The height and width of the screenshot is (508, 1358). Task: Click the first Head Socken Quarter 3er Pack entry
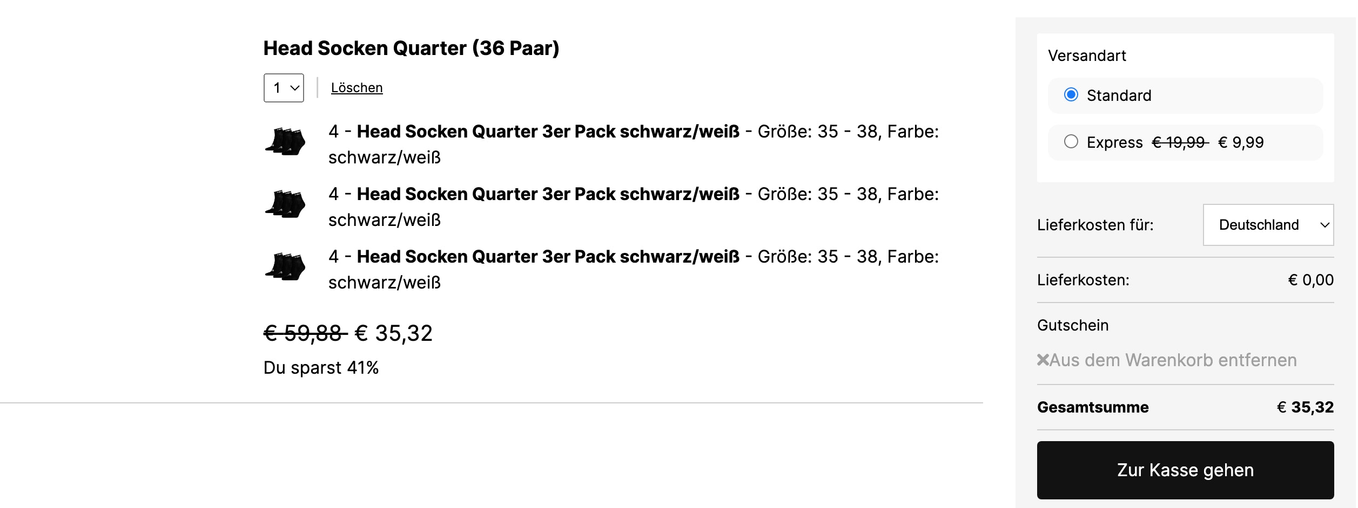click(x=548, y=132)
